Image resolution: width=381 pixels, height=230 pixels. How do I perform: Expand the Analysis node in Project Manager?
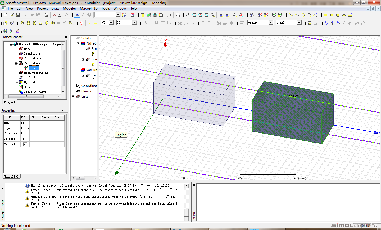click(x=16, y=78)
